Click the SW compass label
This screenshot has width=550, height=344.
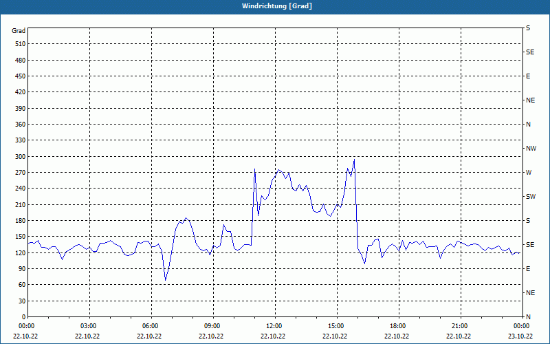tap(531, 197)
